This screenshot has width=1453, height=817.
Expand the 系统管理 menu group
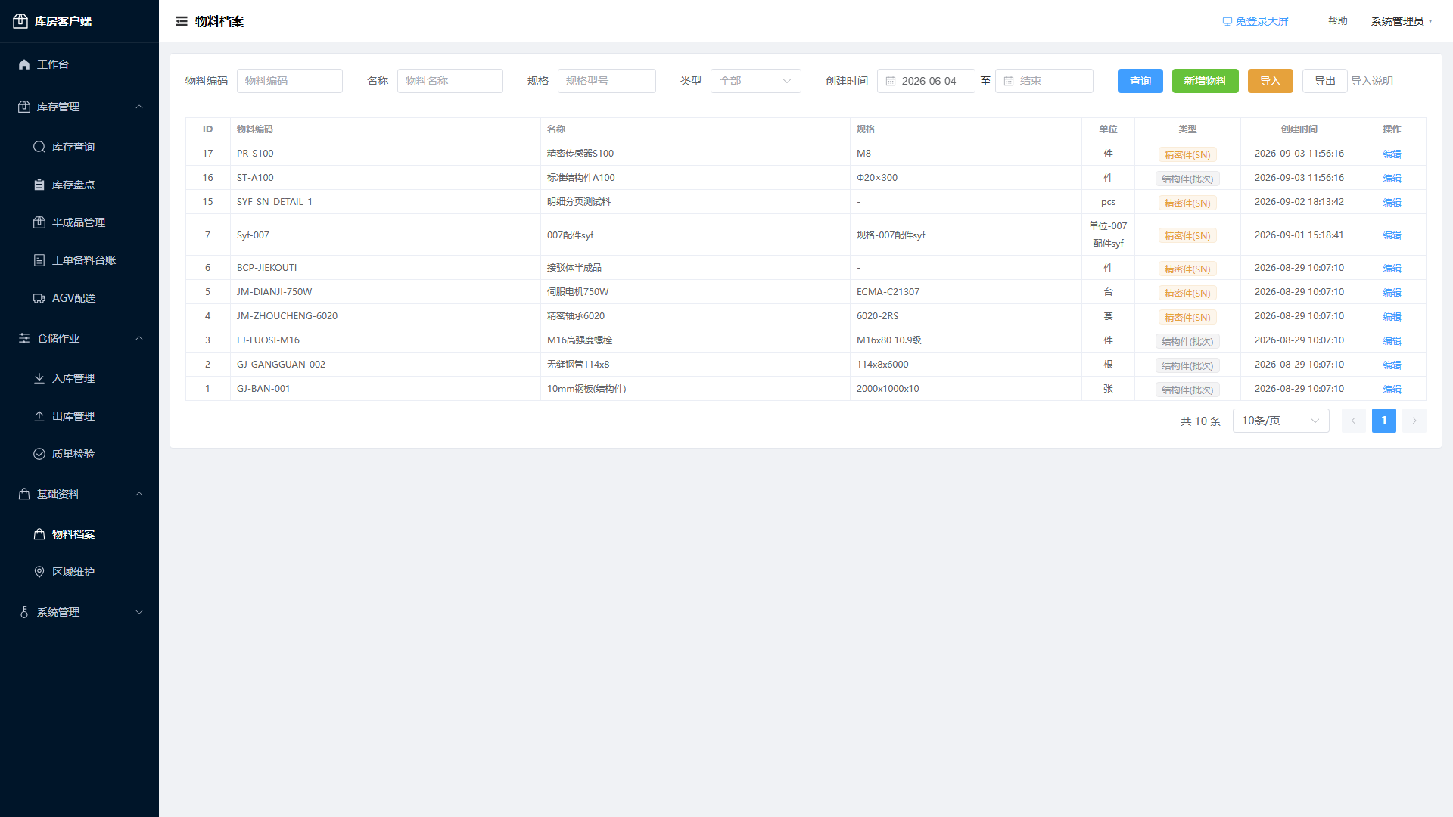79,612
